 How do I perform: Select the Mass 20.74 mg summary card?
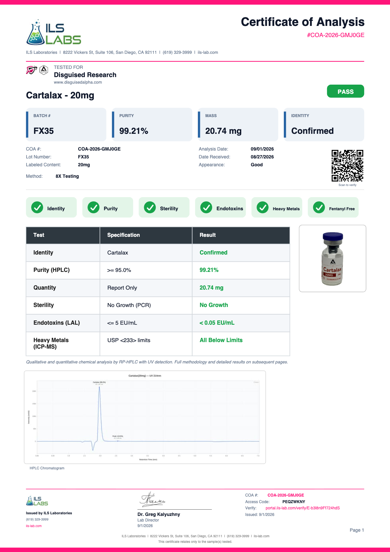tap(238, 125)
